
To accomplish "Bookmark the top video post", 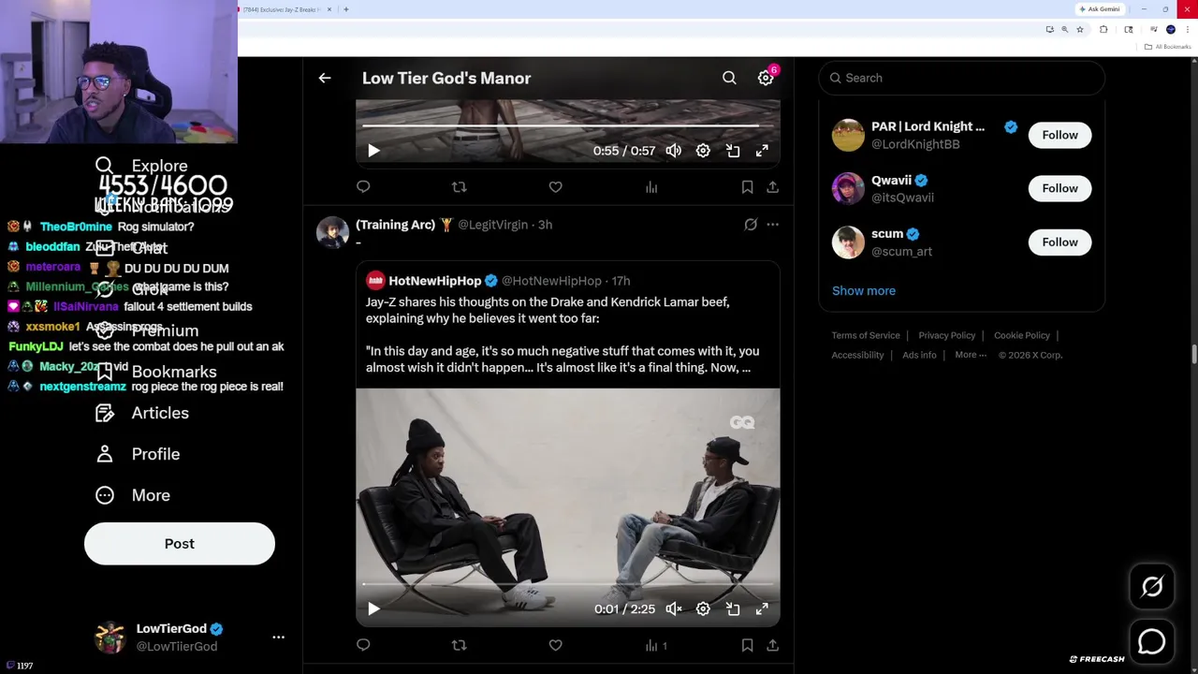I will (747, 187).
